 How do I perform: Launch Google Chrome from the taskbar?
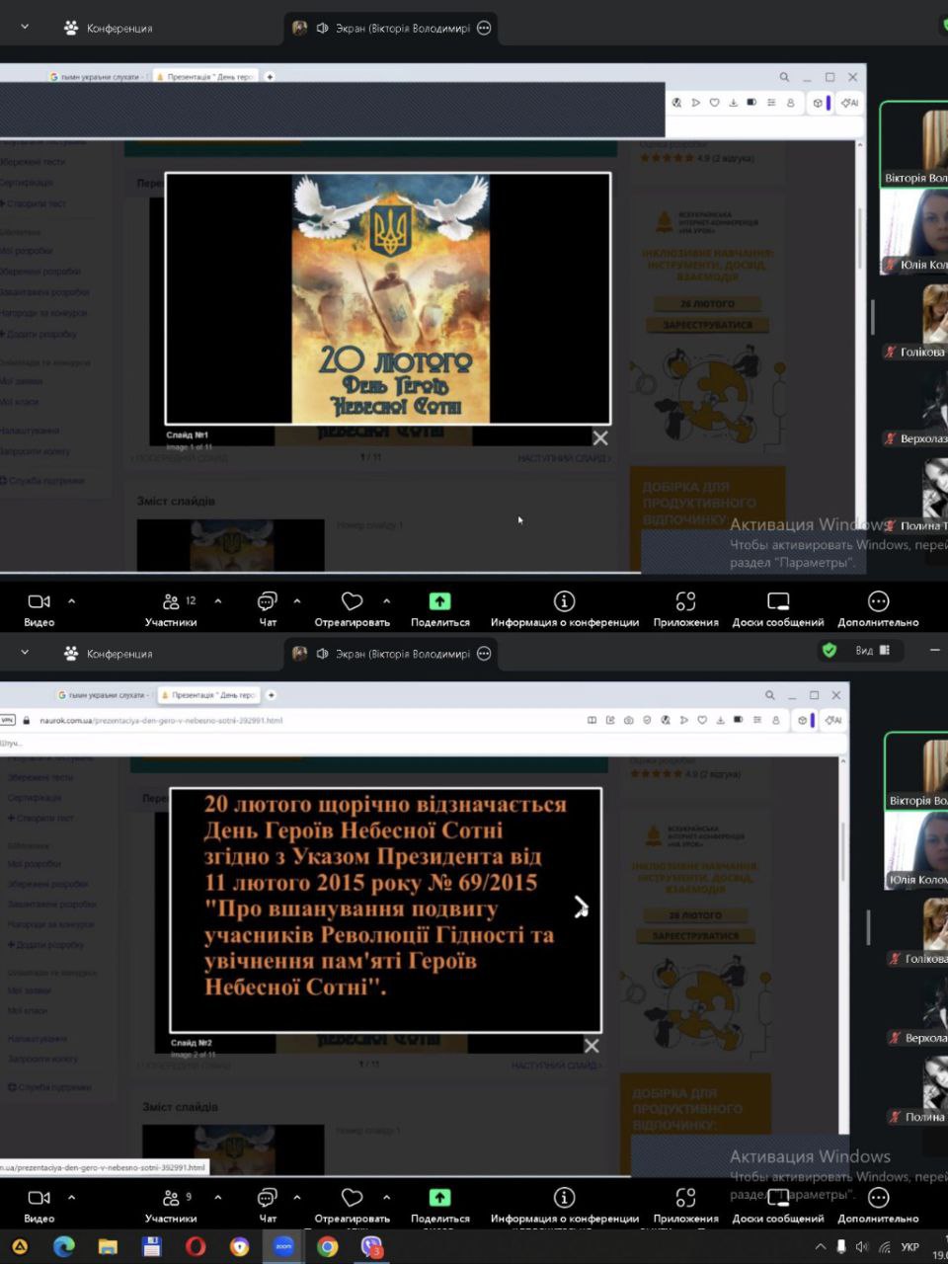(x=327, y=1246)
